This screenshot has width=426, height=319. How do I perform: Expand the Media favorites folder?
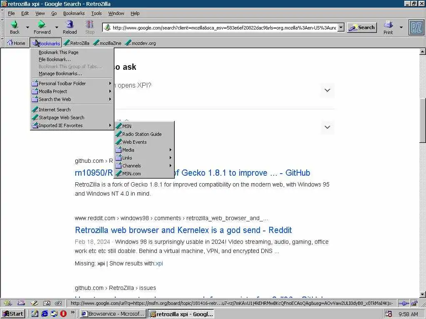(144, 150)
